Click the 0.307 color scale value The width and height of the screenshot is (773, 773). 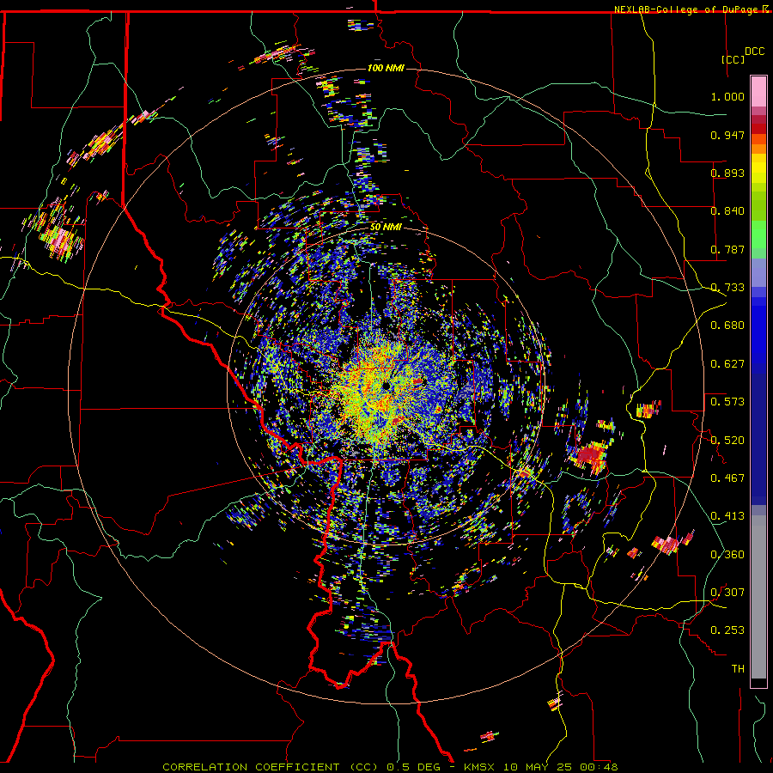click(x=727, y=593)
